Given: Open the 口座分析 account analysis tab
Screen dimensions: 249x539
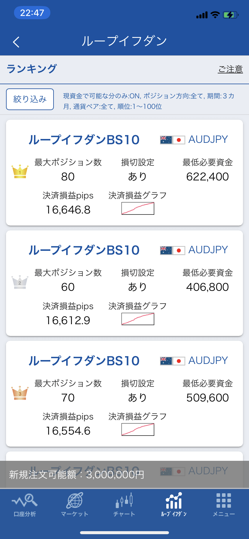Looking at the screenshot, I should (x=25, y=505).
